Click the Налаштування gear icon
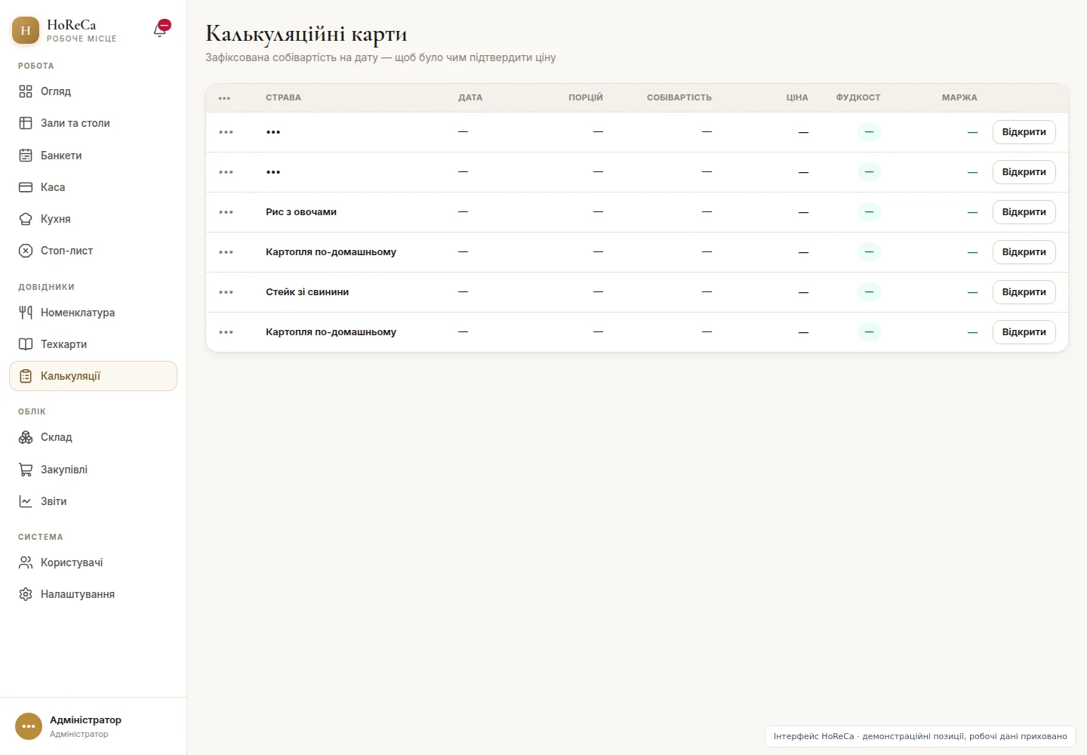 (x=26, y=594)
